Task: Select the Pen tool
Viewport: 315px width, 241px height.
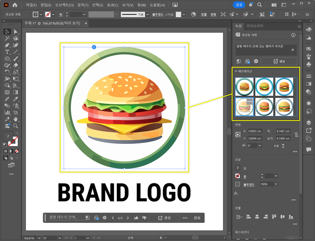Action: tap(7, 45)
